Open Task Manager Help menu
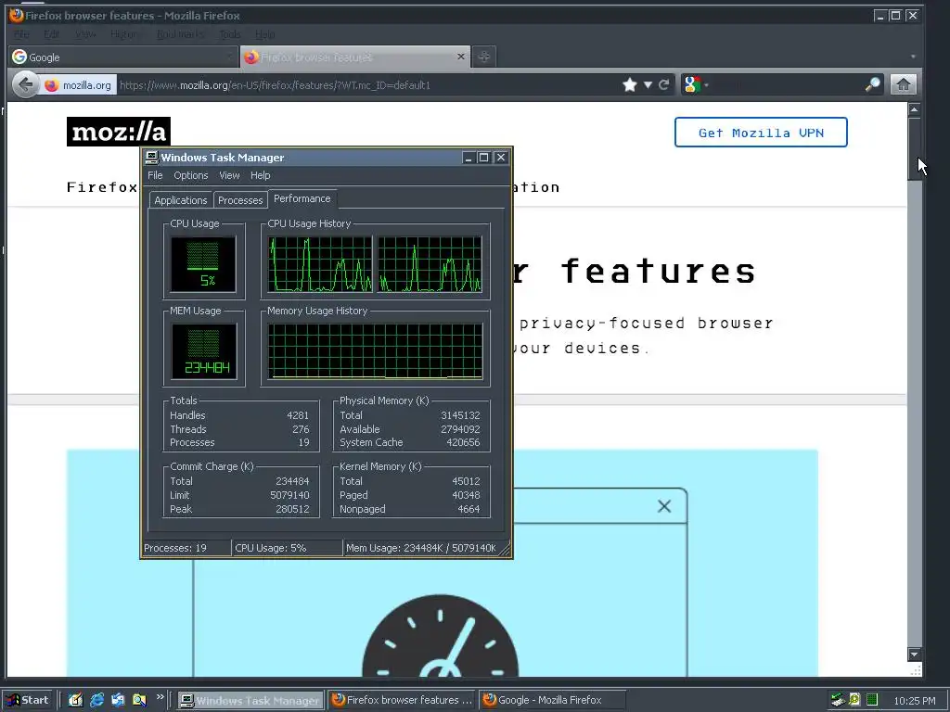 point(261,175)
